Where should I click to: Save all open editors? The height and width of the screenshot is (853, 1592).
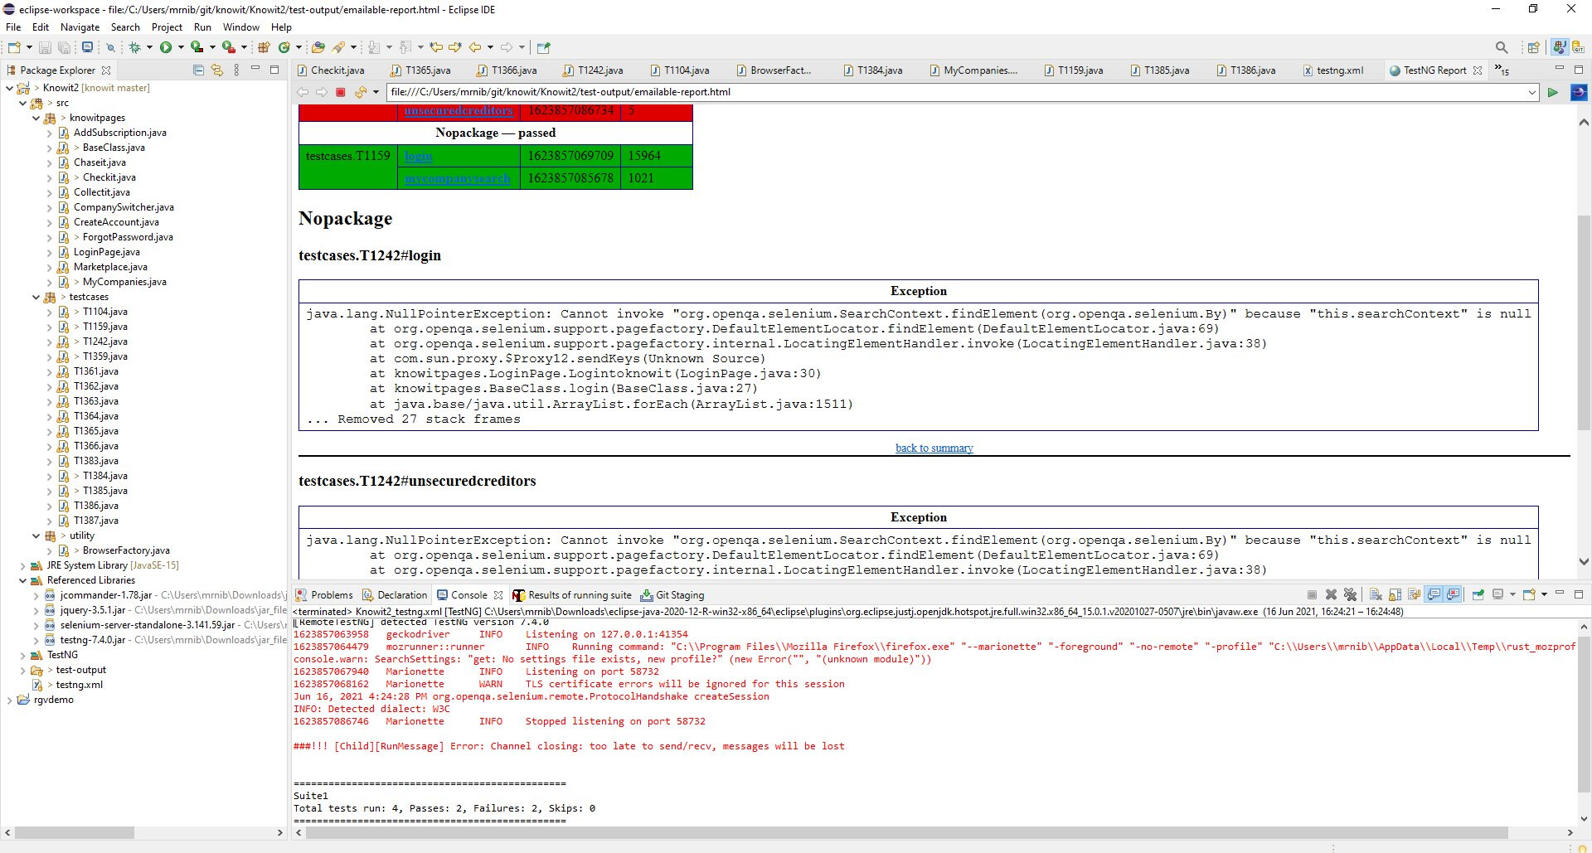click(65, 47)
